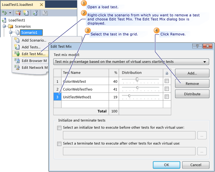Click the 19 percent cell
The height and width of the screenshot is (172, 215).
click(114, 97)
